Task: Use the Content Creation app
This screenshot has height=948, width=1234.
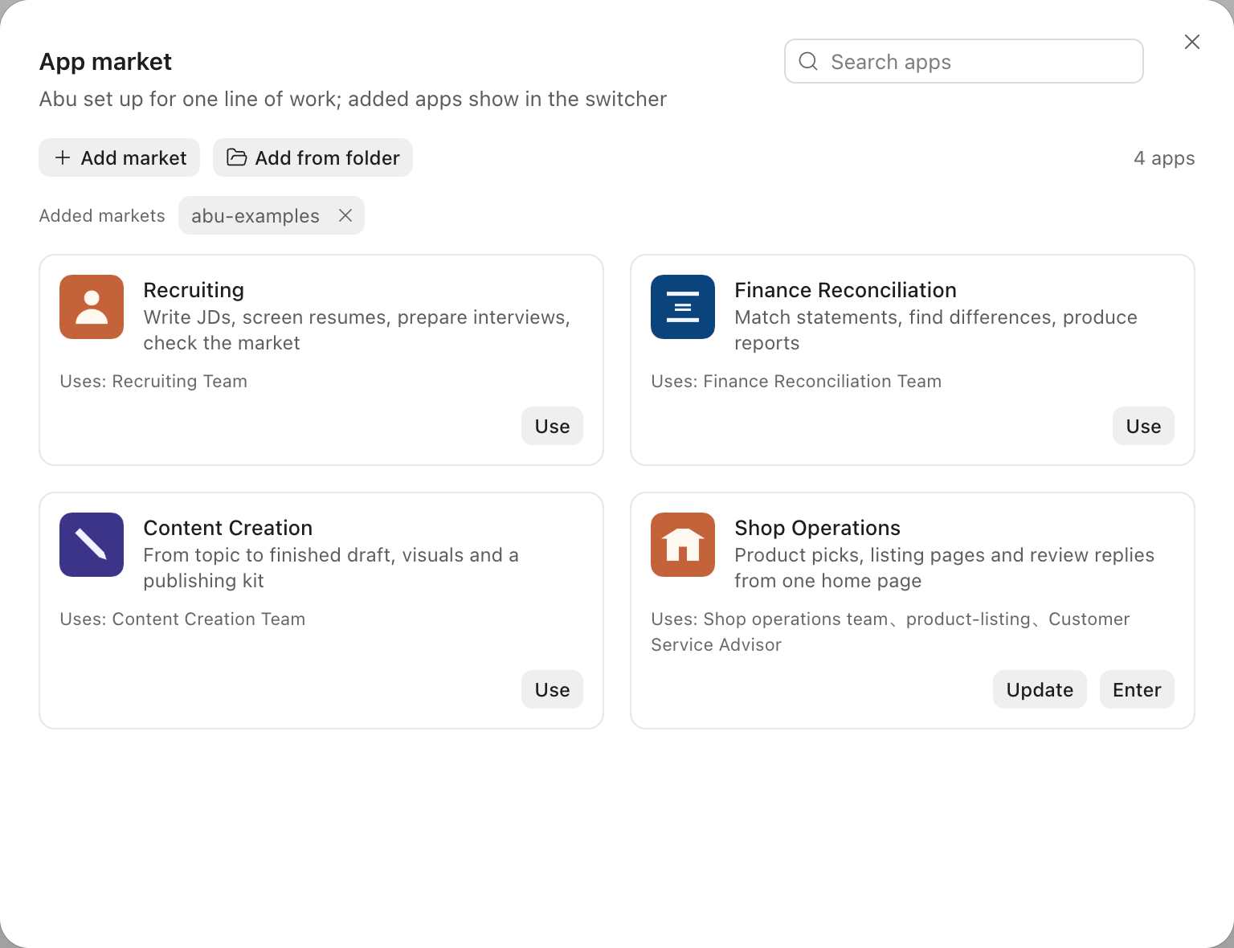Action: click(x=553, y=689)
